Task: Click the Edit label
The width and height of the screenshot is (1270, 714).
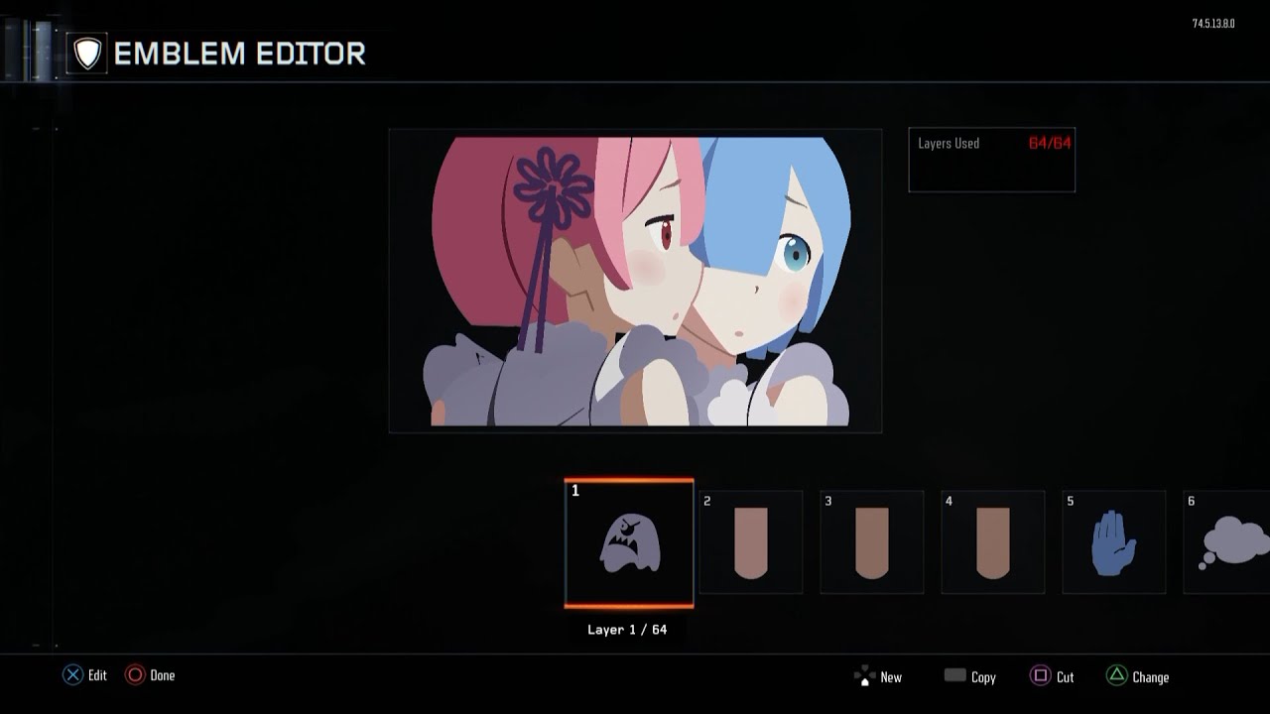Action: coord(97,675)
